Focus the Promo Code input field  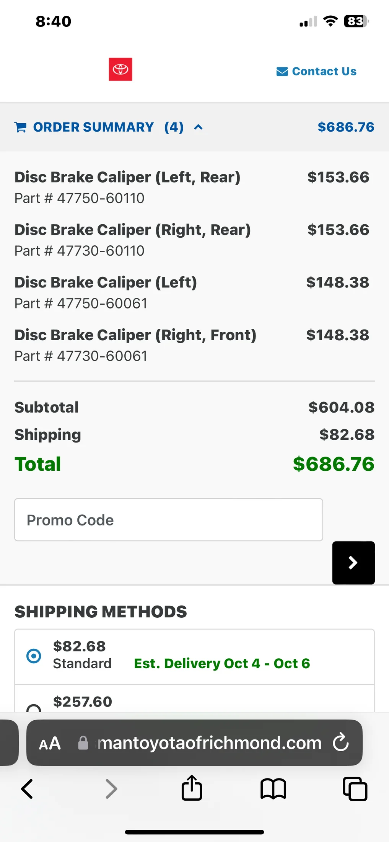coord(168,520)
